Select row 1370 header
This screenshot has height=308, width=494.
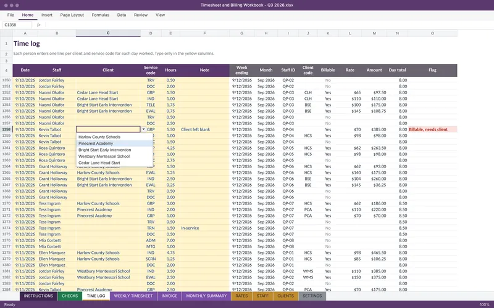click(x=6, y=203)
